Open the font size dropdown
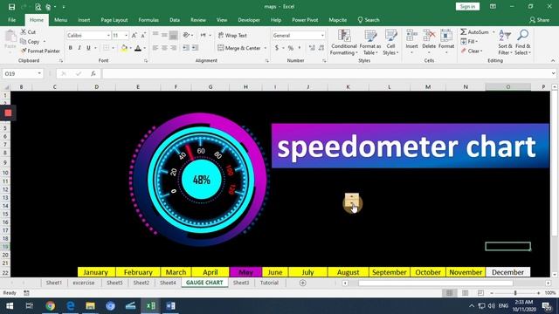559x314 pixels. coord(126,36)
